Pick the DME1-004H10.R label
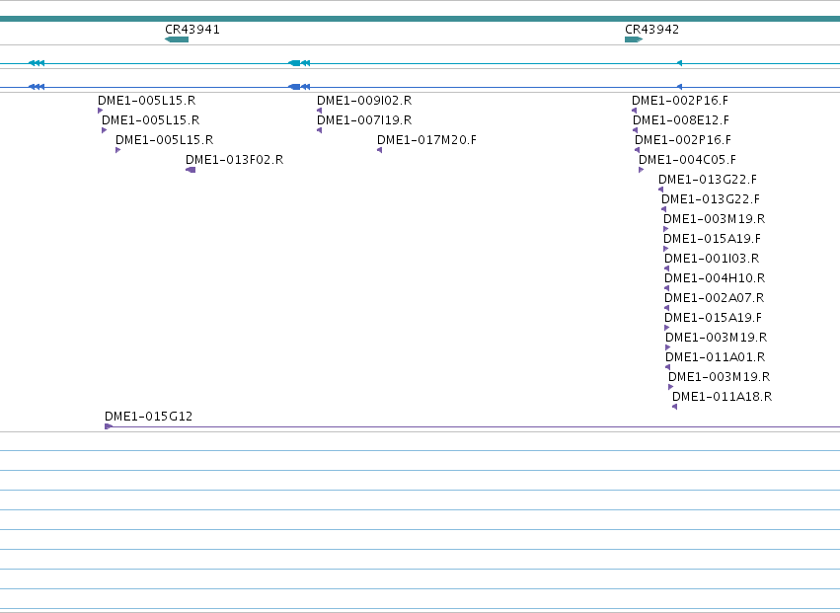Screen dimensions: 840x613 (715, 278)
